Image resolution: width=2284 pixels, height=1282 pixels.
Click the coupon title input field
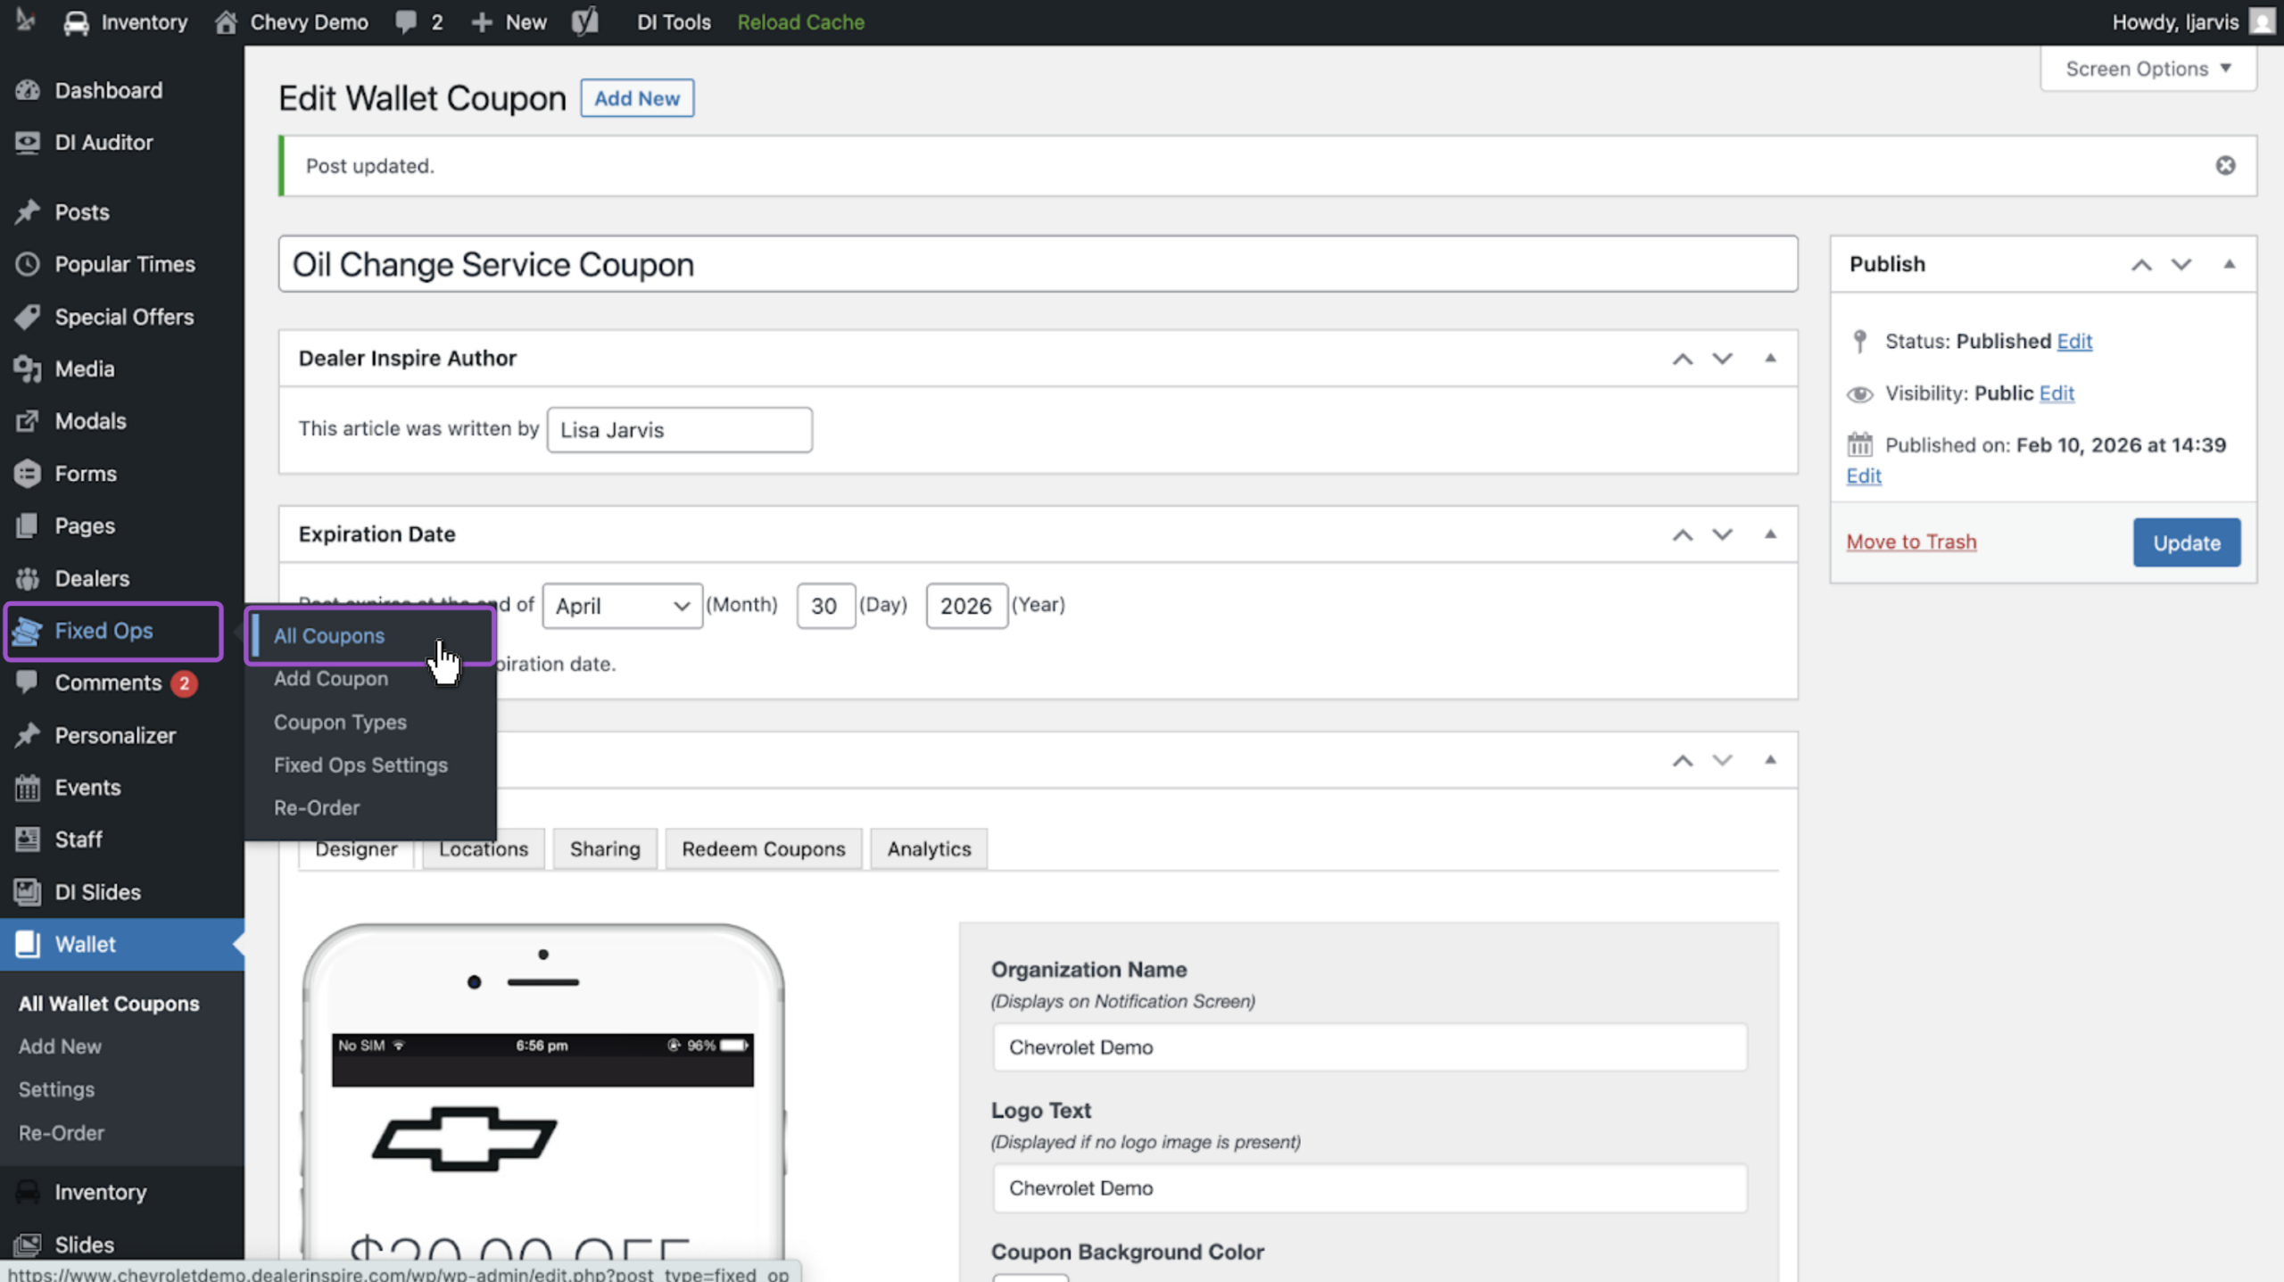tap(1038, 264)
